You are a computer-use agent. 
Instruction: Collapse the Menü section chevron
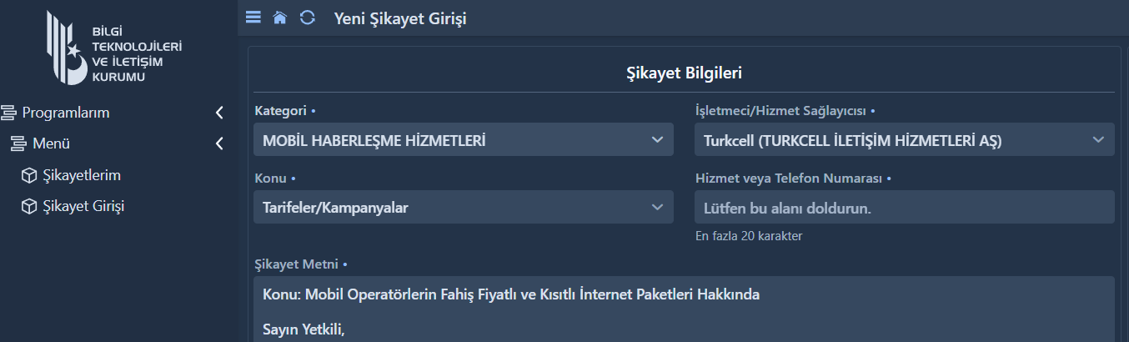point(219,143)
